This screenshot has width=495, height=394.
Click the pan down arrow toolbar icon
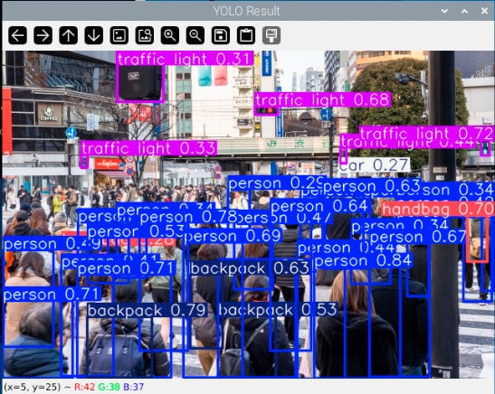pos(94,35)
